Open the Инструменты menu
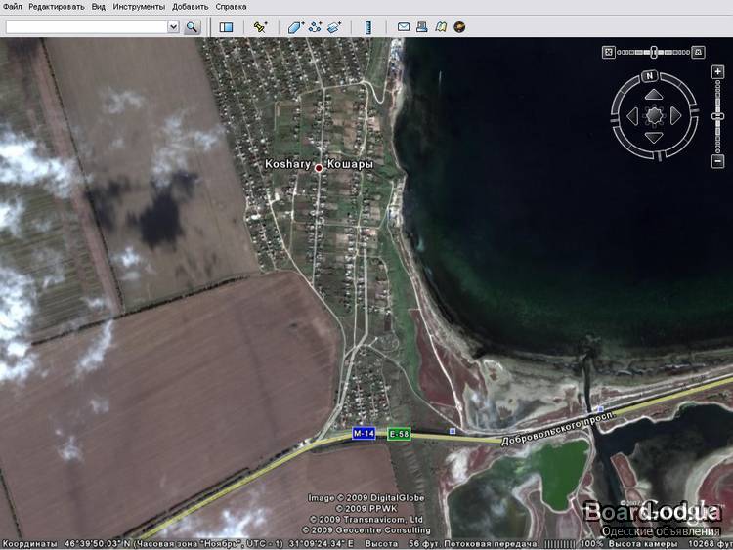 tap(138, 7)
